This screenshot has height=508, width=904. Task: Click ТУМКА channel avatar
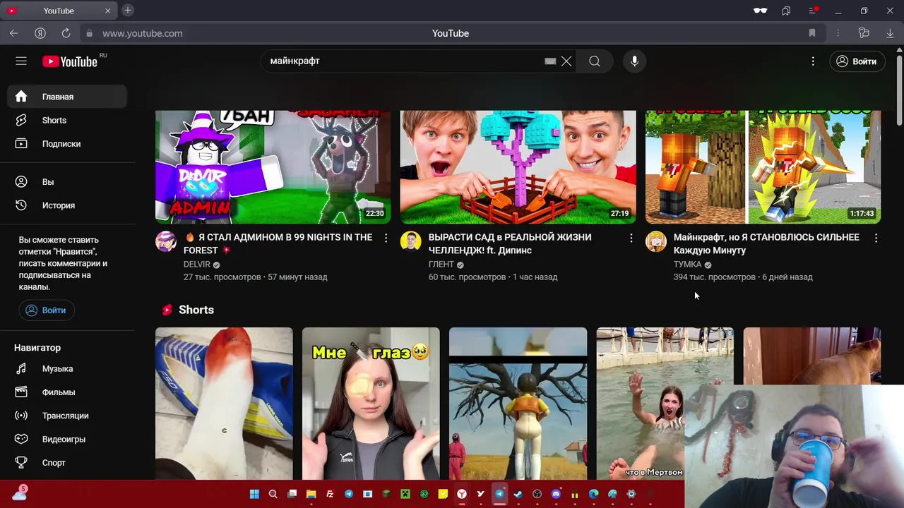click(x=656, y=241)
